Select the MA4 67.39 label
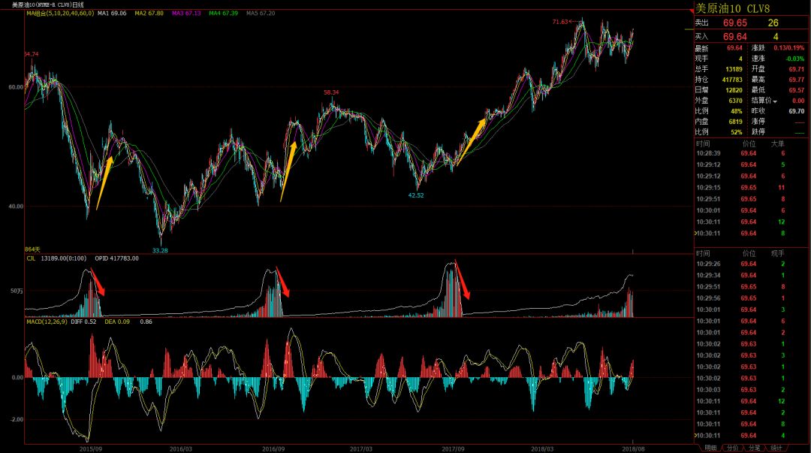The width and height of the screenshot is (811, 453). tap(224, 14)
